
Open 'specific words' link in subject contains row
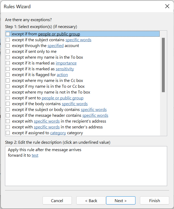click(x=78, y=40)
